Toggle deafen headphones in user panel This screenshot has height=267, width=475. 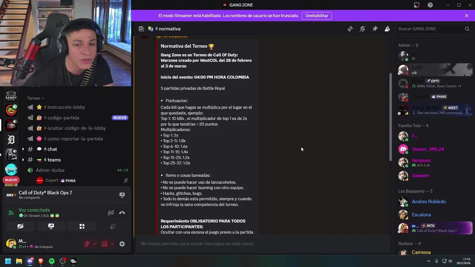(x=105, y=244)
